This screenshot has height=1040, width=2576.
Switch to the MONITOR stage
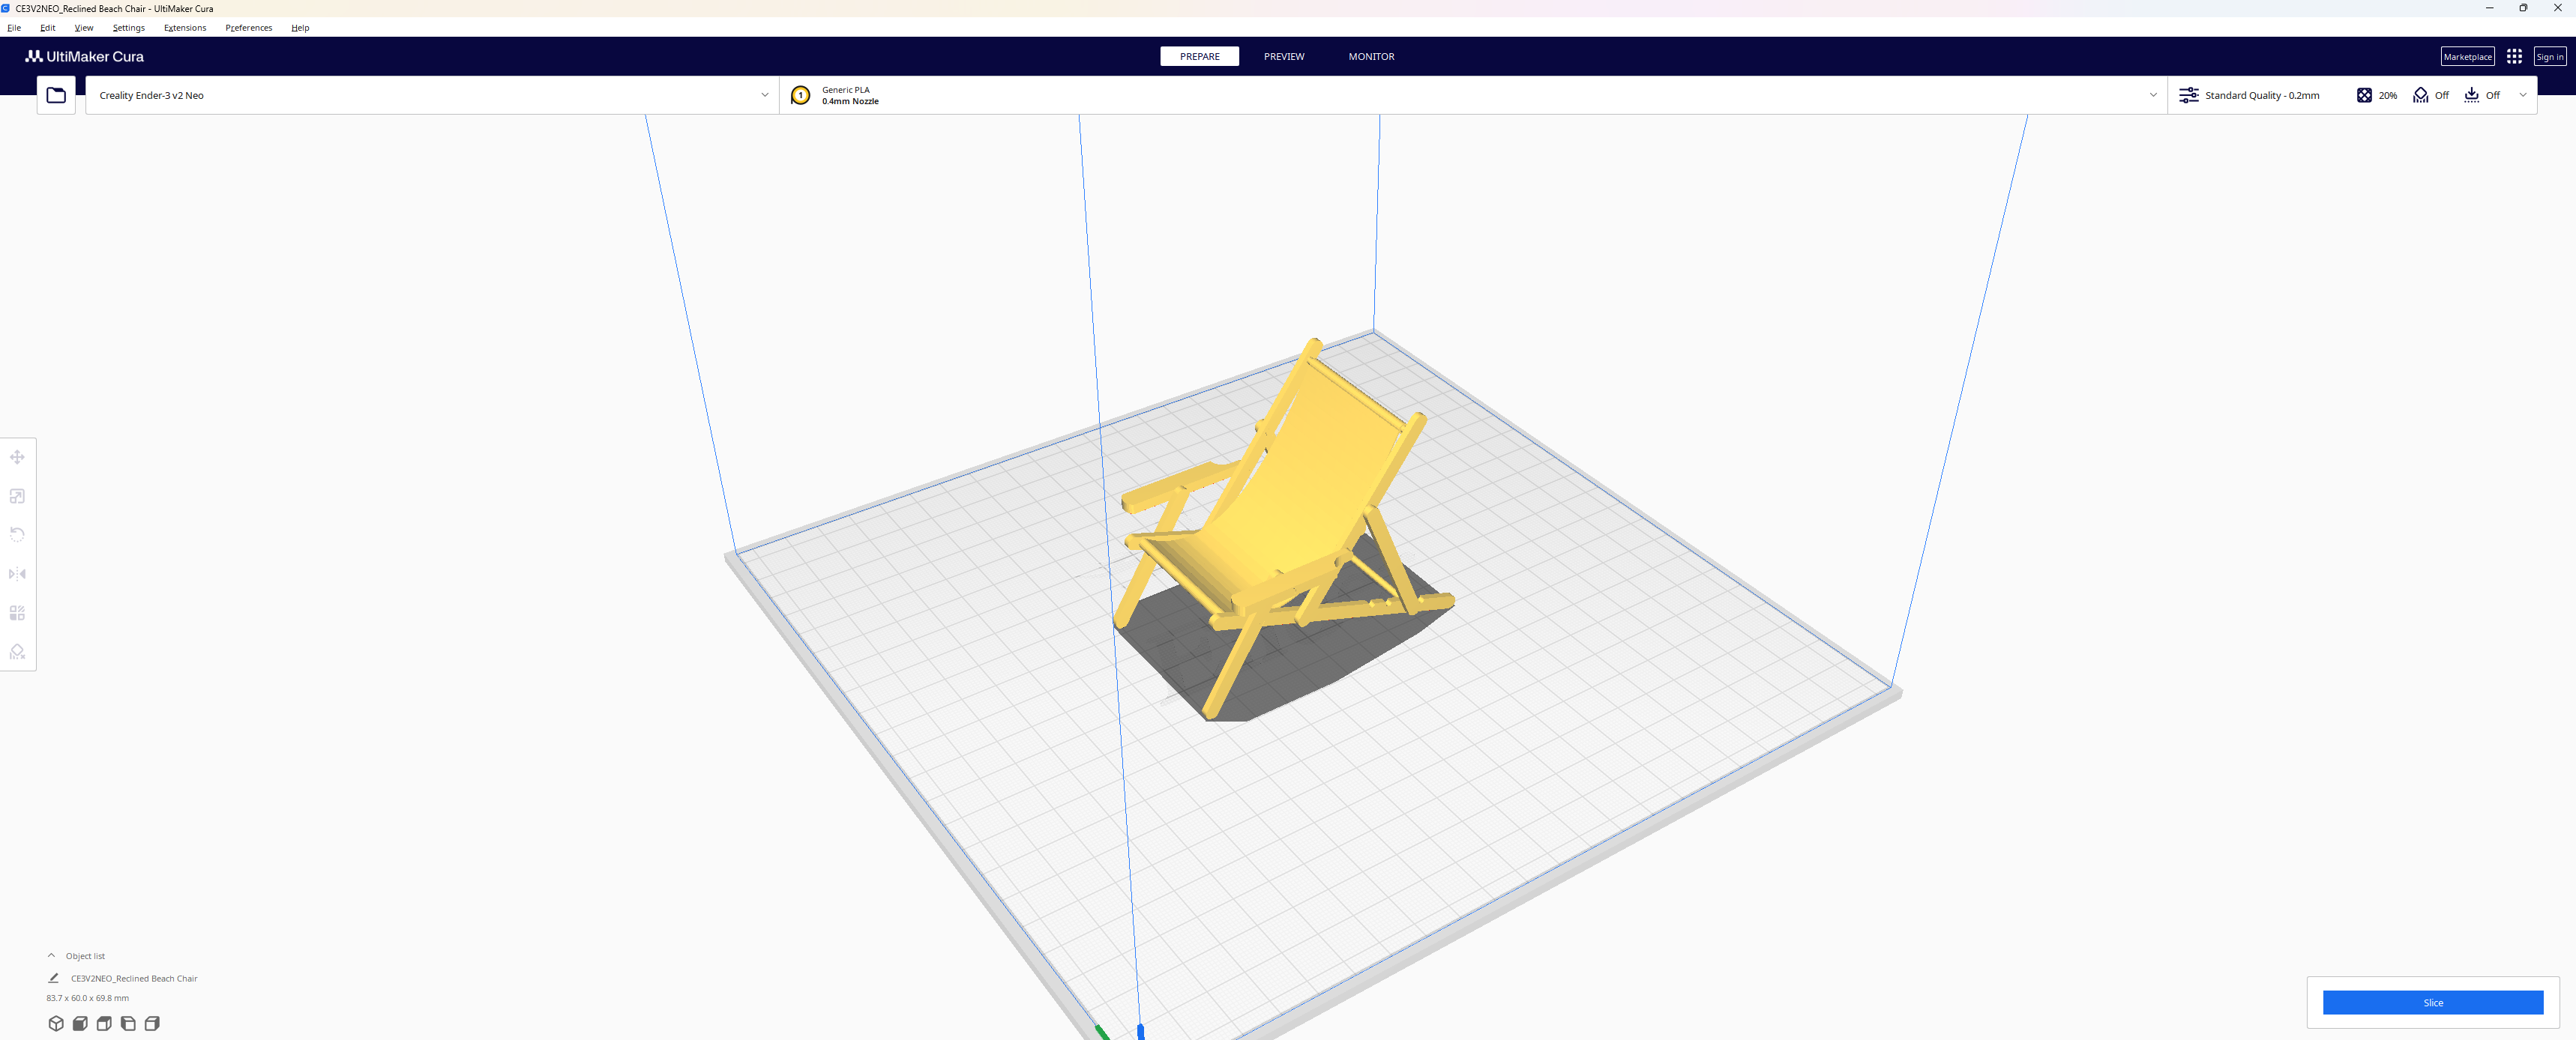point(1371,56)
